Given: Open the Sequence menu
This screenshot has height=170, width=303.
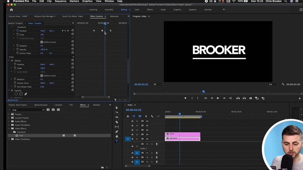Looking at the screenshot, I should click(x=61, y=1).
